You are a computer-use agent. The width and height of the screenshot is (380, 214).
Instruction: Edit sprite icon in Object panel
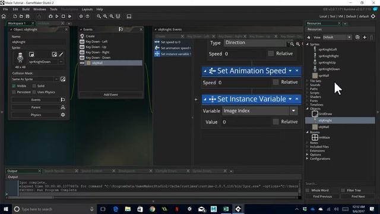pyautogui.click(x=54, y=54)
